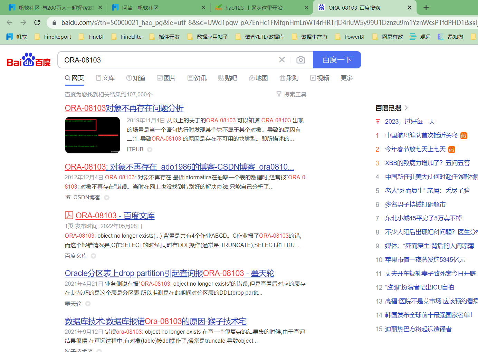Expand the 百度文库 source dropdown arrow
This screenshot has width=478, height=352.
93,256
